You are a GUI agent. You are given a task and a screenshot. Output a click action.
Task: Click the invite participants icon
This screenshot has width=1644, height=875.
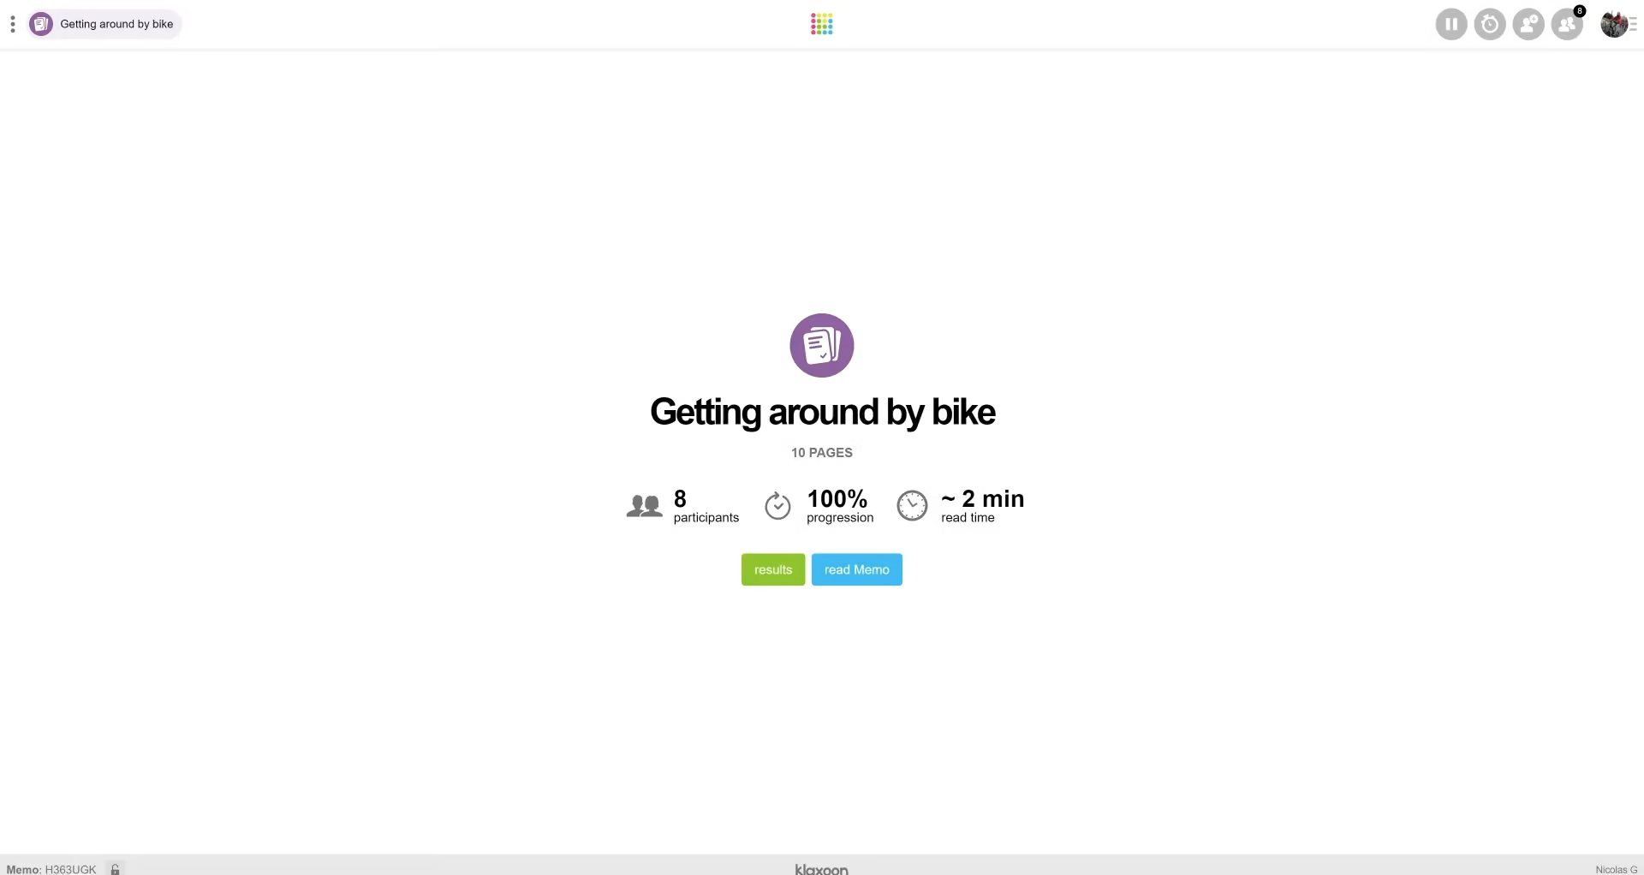click(x=1528, y=24)
